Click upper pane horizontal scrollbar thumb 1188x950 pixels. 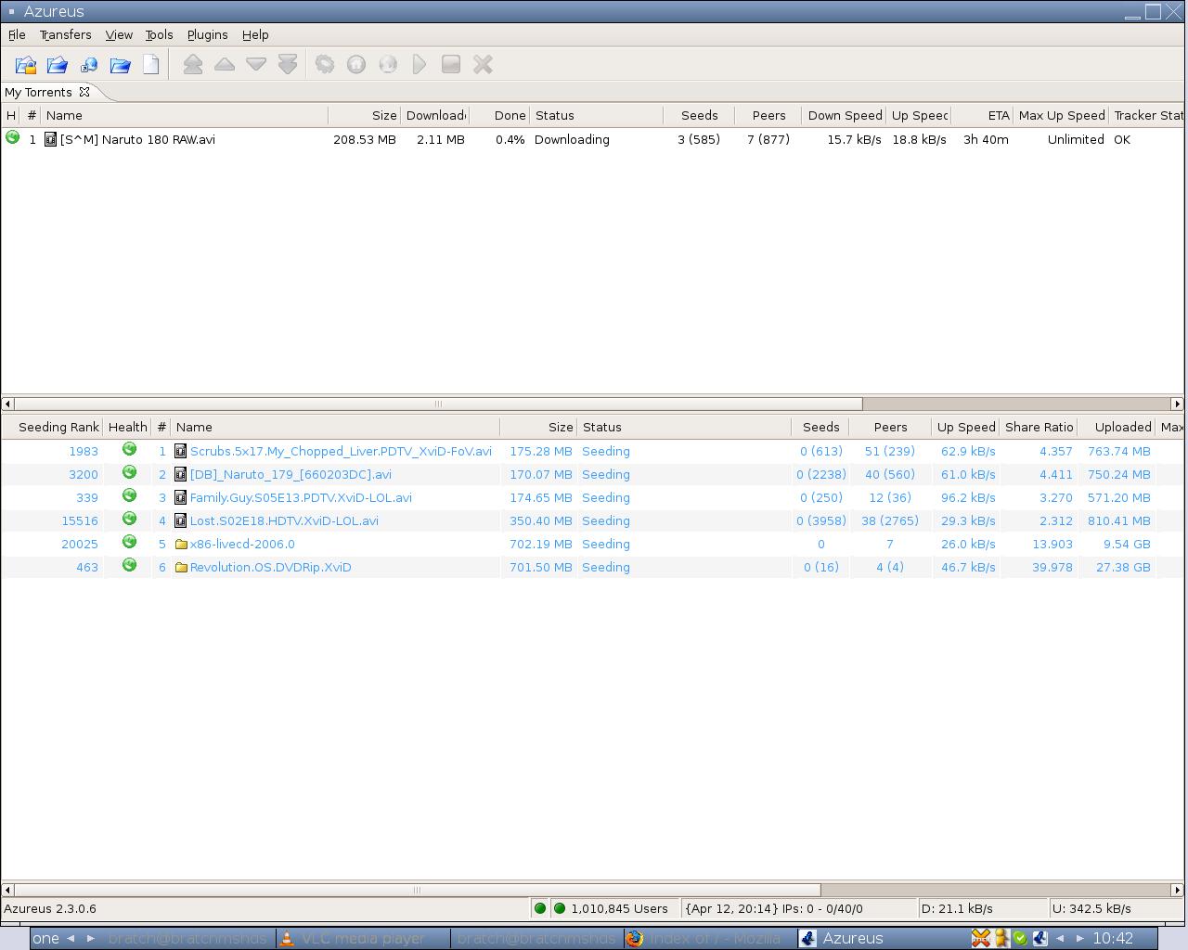coord(438,404)
